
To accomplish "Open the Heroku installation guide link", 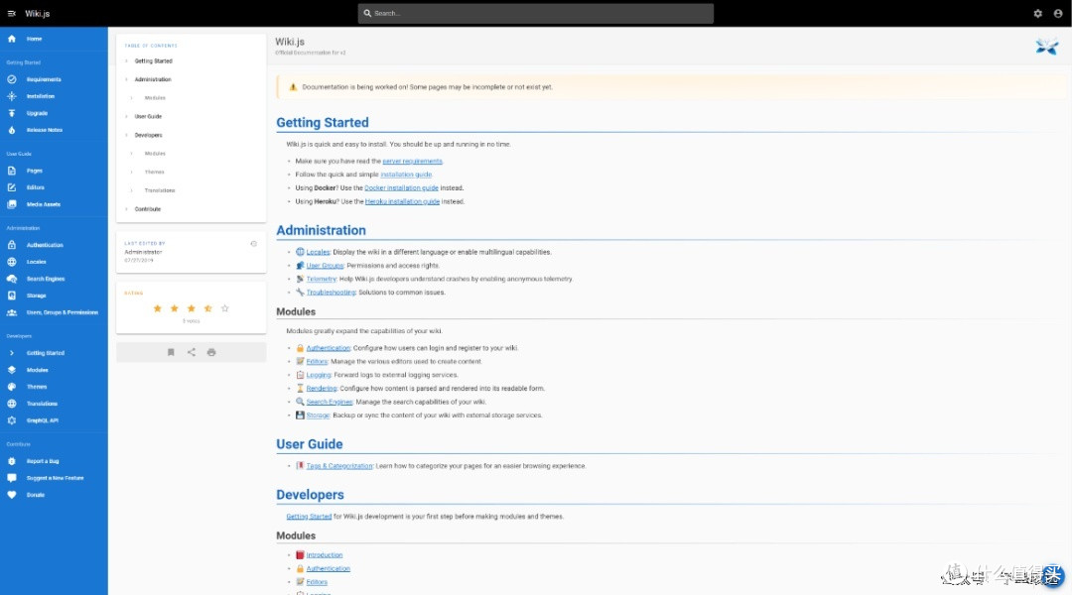I will pos(402,201).
